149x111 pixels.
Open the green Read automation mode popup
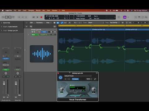(34, 35)
